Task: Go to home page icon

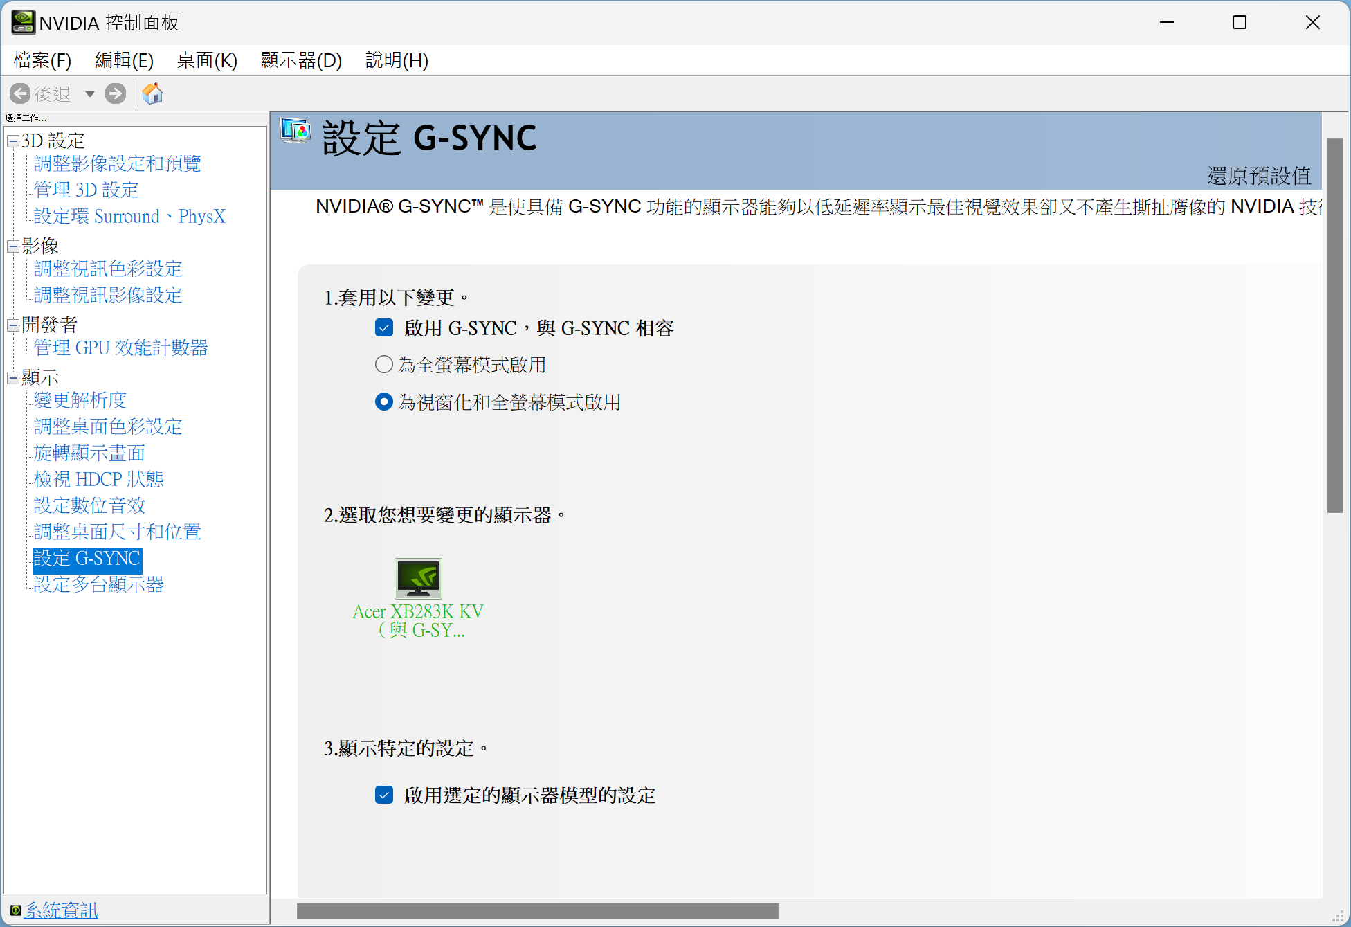Action: tap(152, 93)
